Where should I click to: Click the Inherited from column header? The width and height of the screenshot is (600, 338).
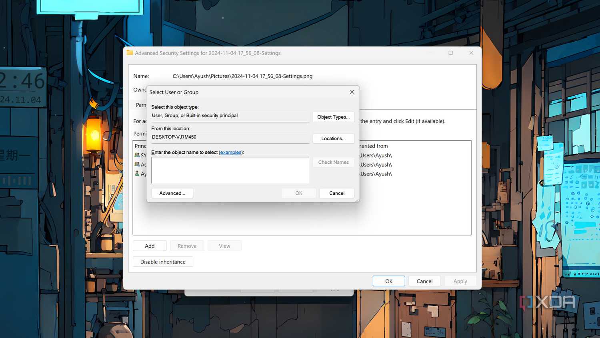coord(373,146)
